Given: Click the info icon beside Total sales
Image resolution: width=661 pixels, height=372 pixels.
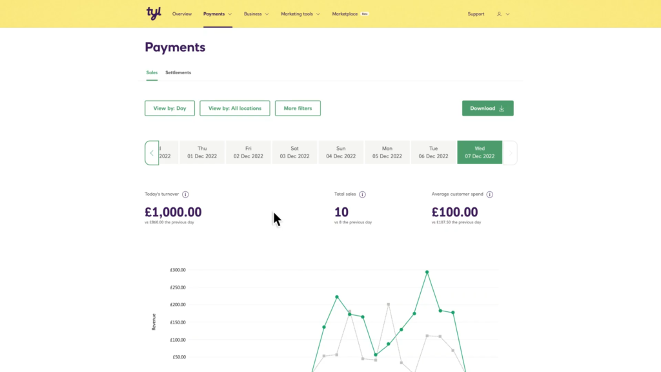Looking at the screenshot, I should (x=362, y=194).
